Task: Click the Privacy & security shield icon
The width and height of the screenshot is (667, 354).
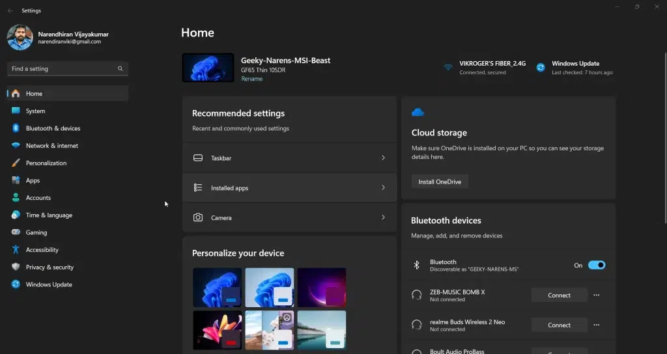Action: [x=16, y=267]
